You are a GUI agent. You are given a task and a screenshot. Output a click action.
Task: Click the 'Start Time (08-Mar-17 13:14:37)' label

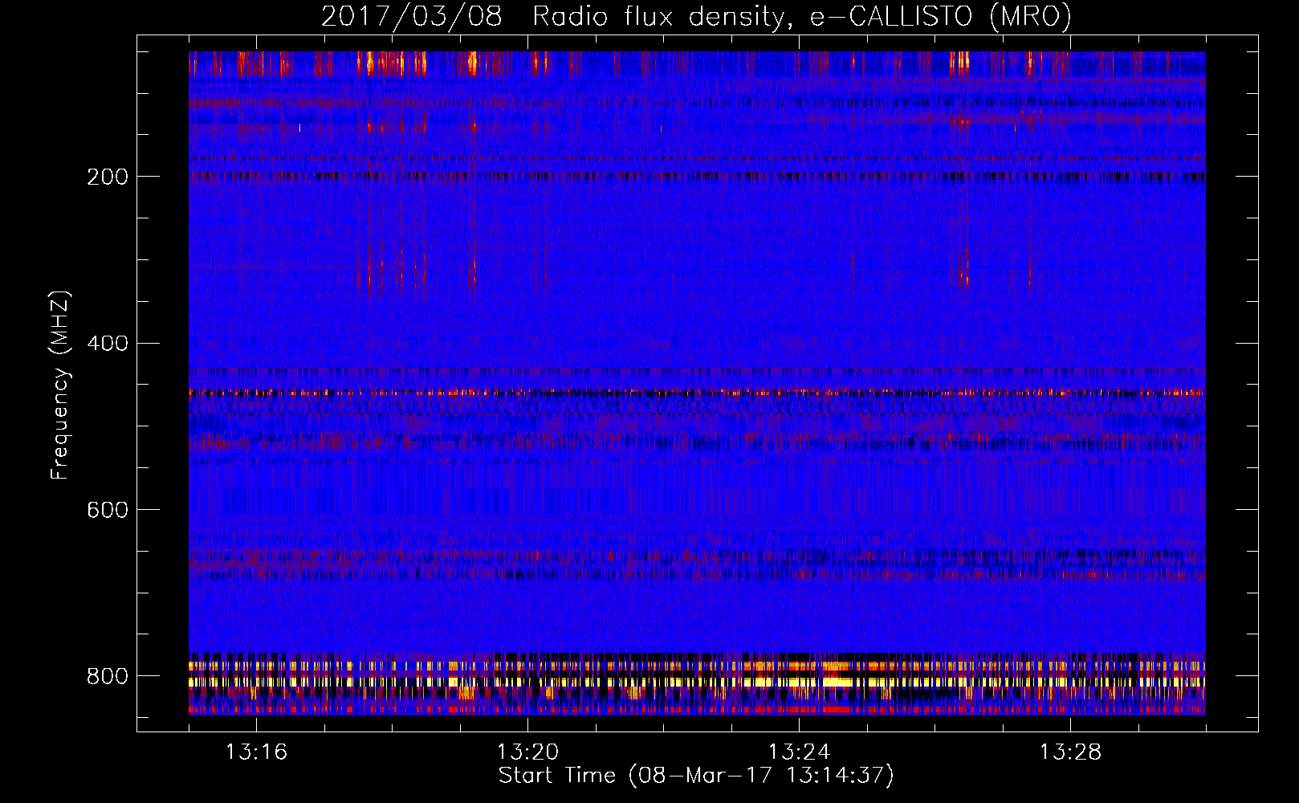(696, 776)
